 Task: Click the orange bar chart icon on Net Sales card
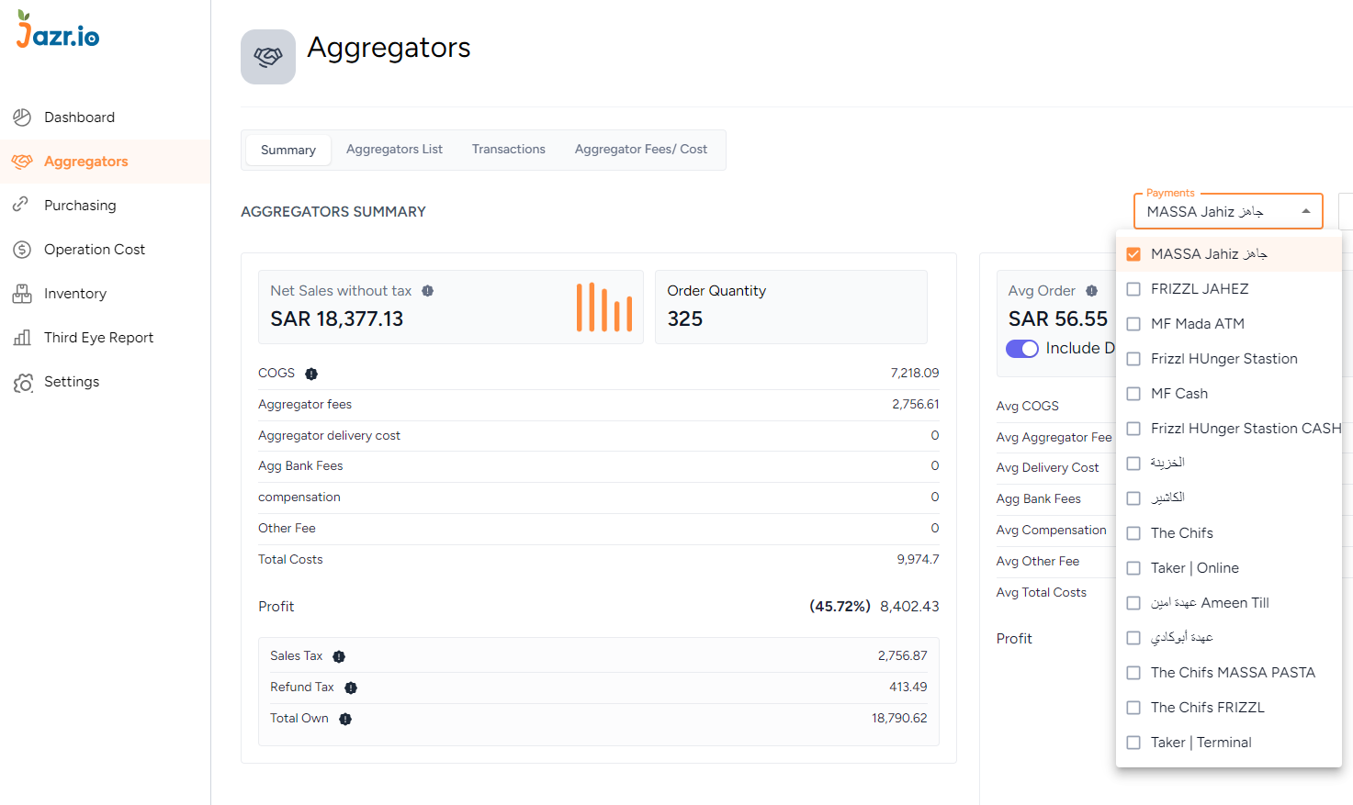pyautogui.click(x=603, y=307)
